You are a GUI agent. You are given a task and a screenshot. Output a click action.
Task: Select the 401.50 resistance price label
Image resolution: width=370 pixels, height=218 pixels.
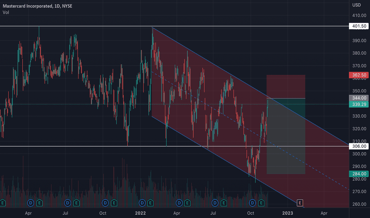[x=358, y=26]
